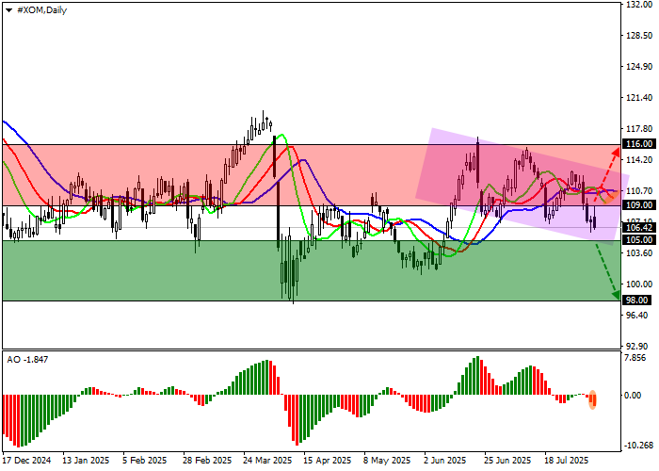The image size is (659, 471).
Task: Open the #XOM,Daily chart dropdown arrow
Action: click(8, 10)
